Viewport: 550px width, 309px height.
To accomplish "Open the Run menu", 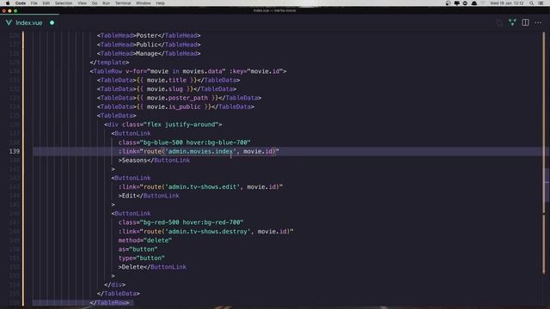I will click(106, 3).
